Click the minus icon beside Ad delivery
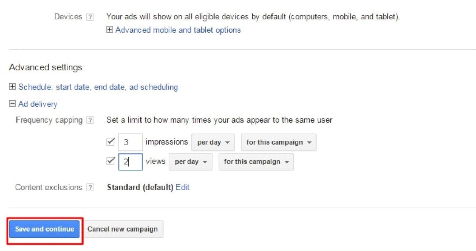This screenshot has height=251, width=476. 12,104
